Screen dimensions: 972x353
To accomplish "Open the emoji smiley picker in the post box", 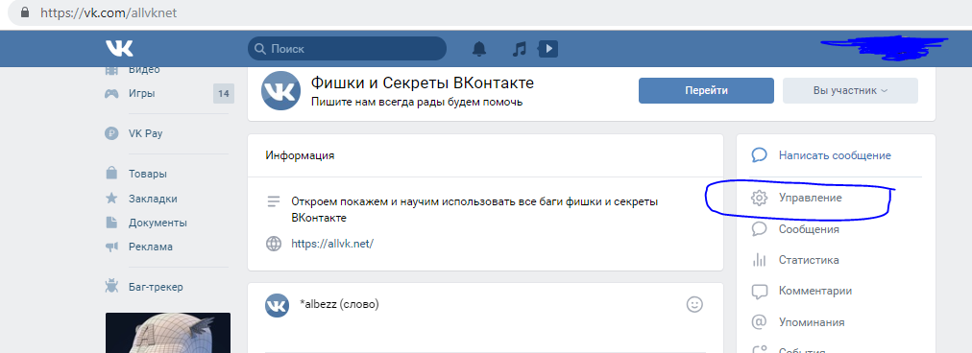I will coord(695,304).
